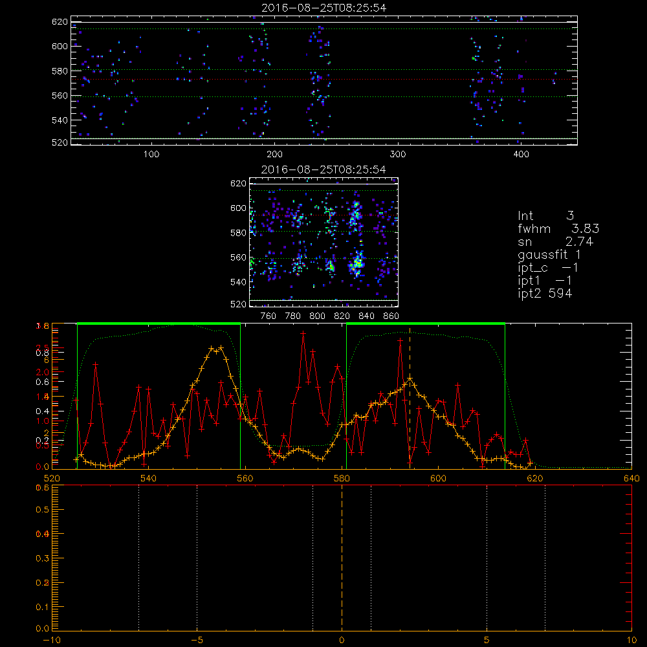Click x-axis label 620 on profile plot
This screenshot has height=647, width=647.
point(535,479)
